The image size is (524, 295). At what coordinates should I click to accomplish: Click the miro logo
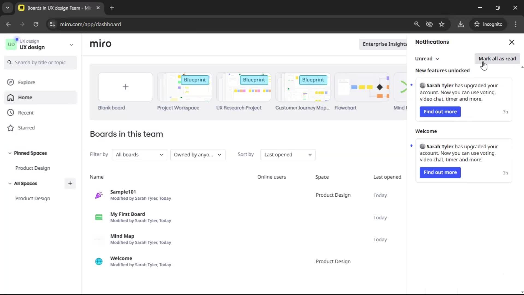(x=100, y=44)
